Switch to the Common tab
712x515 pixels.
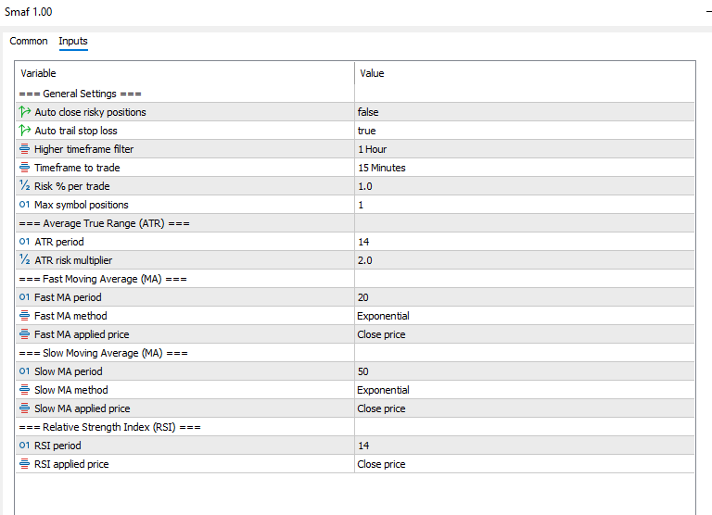pos(29,41)
